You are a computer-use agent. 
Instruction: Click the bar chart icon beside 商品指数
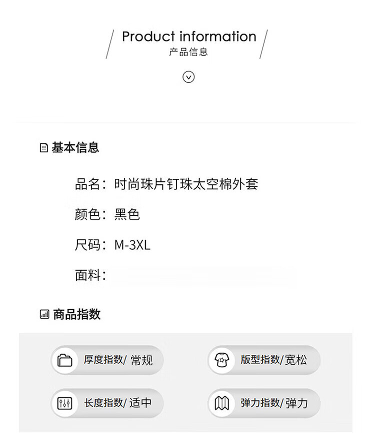click(44, 314)
